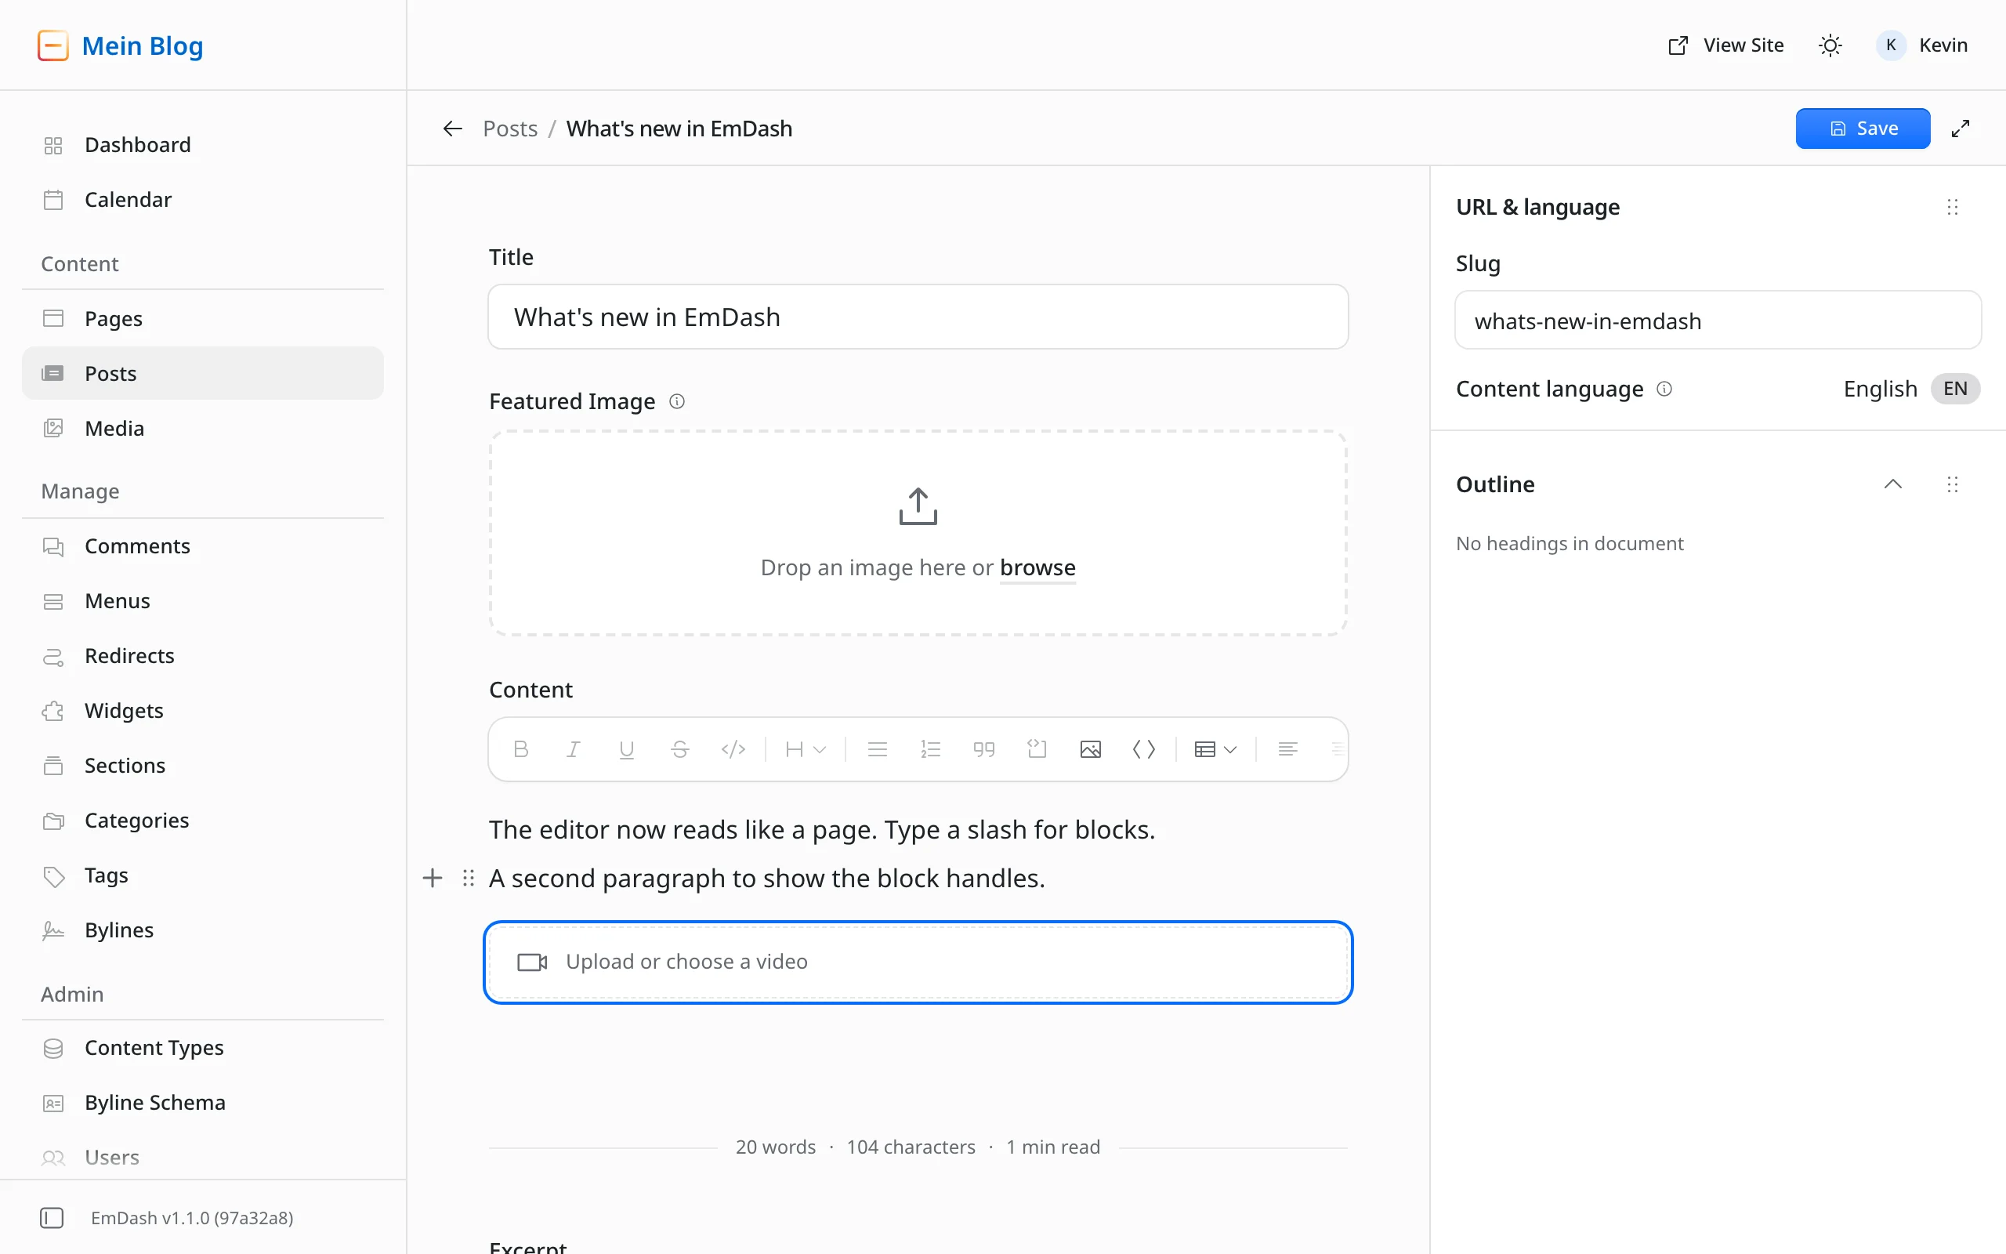Open the Kevin user menu
Image resolution: width=2006 pixels, height=1254 pixels.
1922,45
